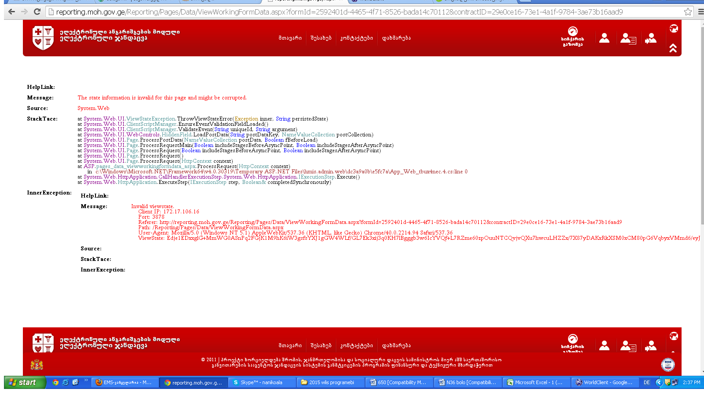Click the shield logo in the top header

click(x=43, y=37)
